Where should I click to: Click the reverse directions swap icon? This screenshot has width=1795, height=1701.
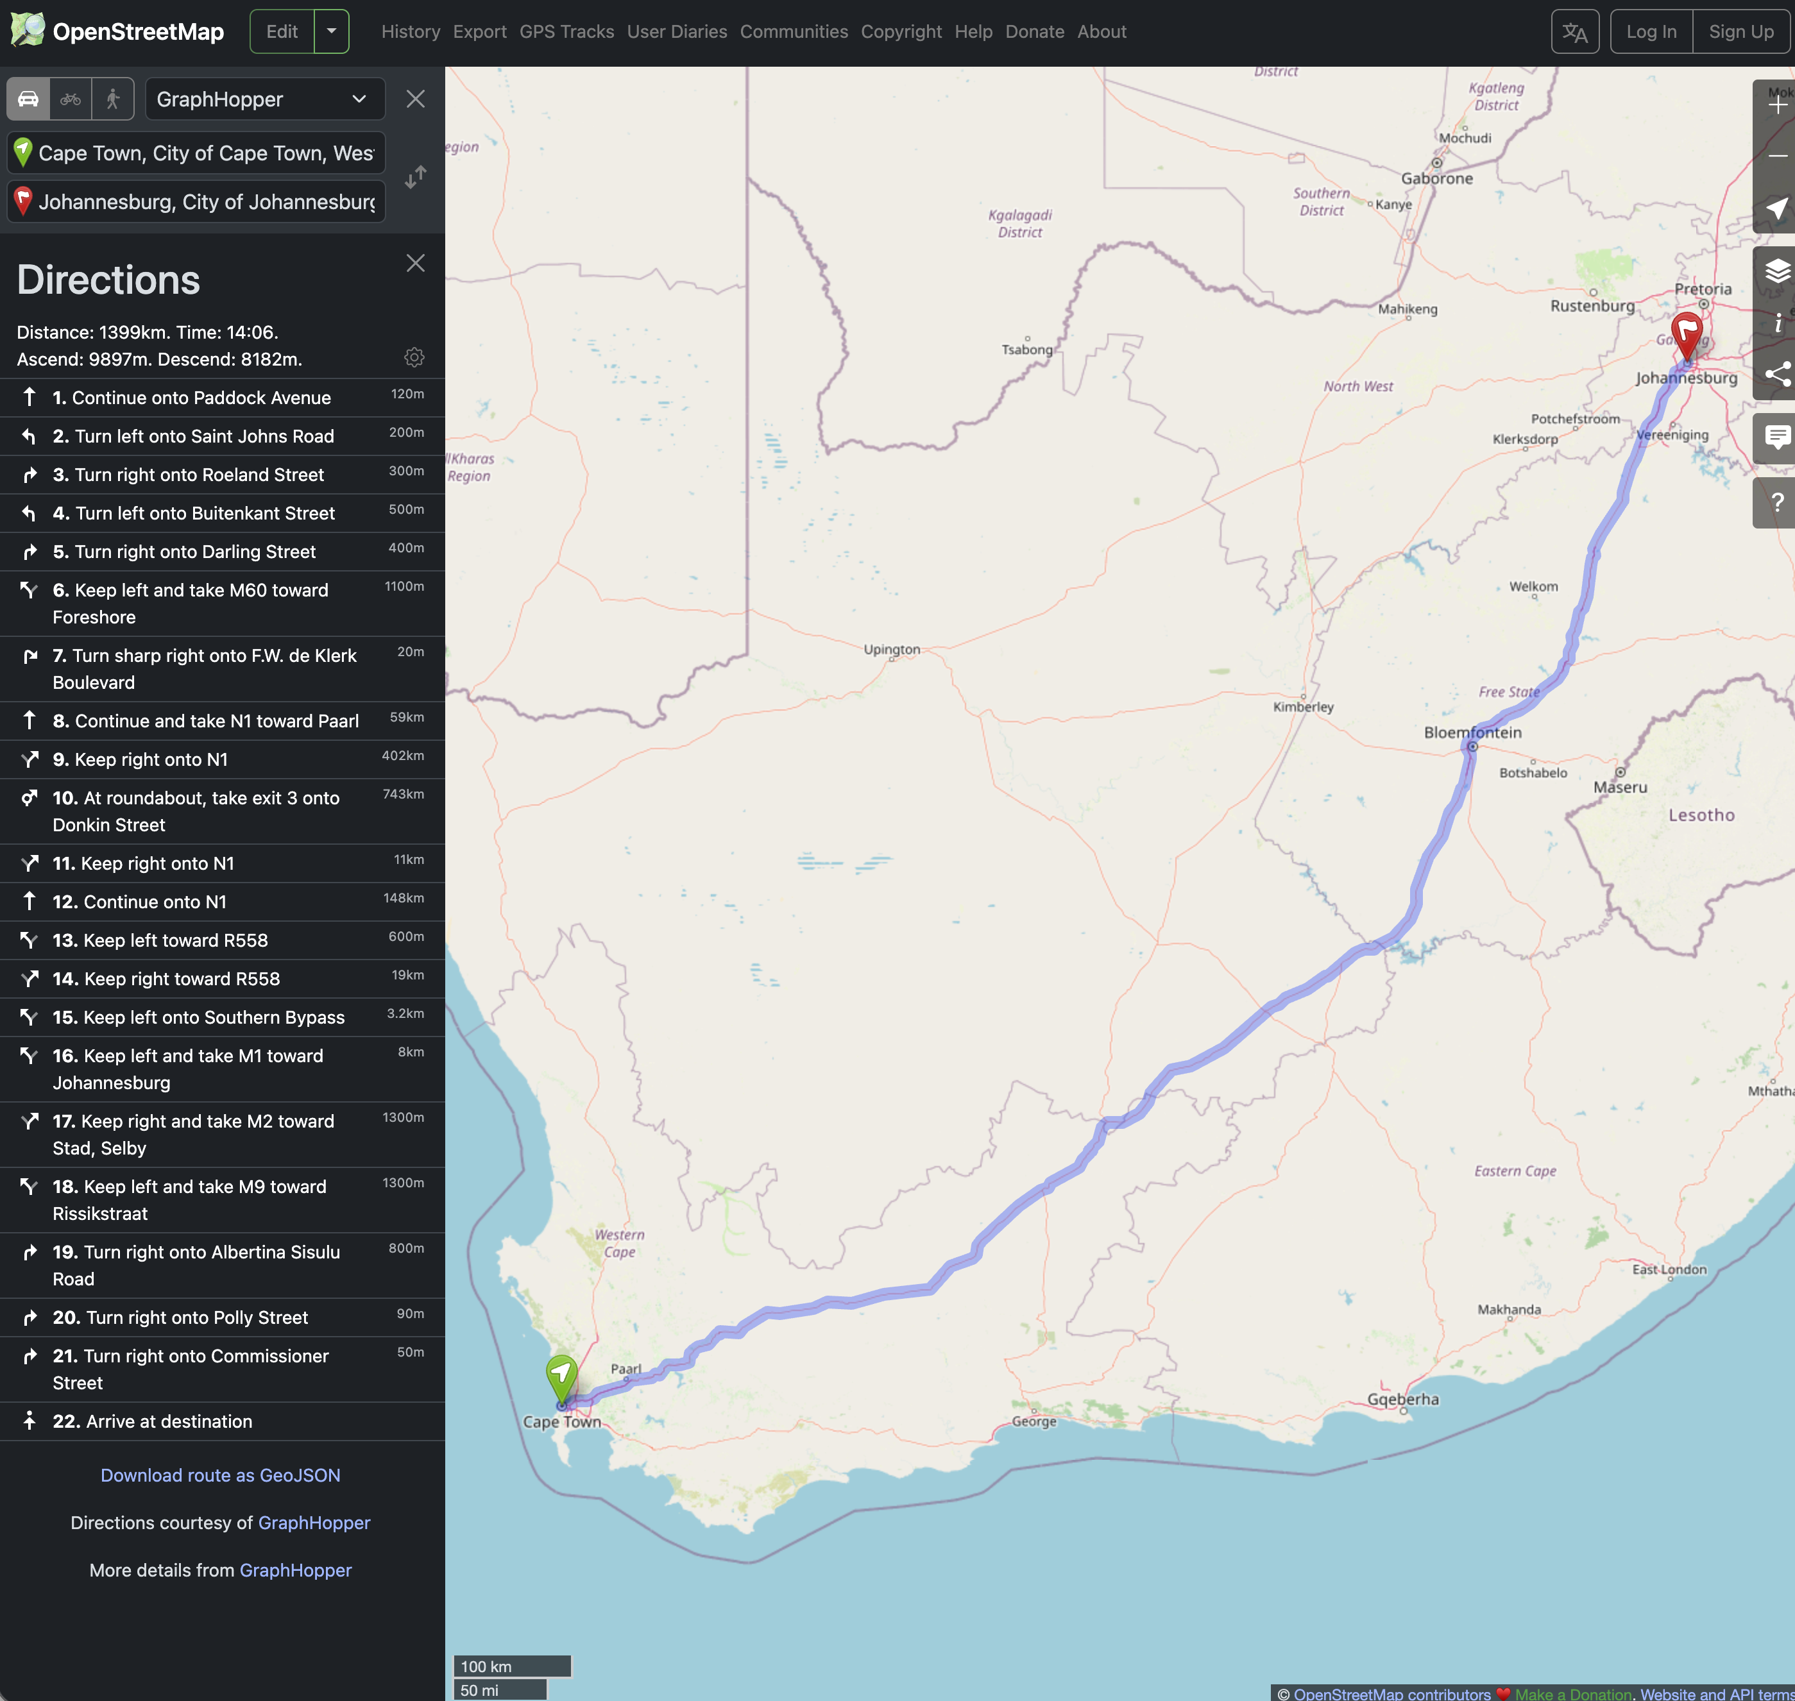point(416,177)
